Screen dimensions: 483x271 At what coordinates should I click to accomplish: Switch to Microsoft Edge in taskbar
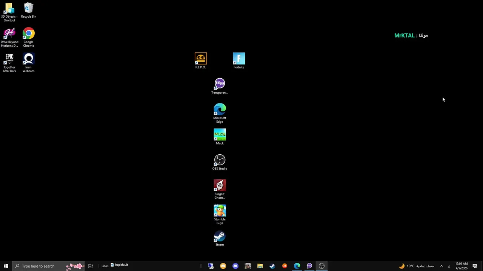click(x=297, y=266)
